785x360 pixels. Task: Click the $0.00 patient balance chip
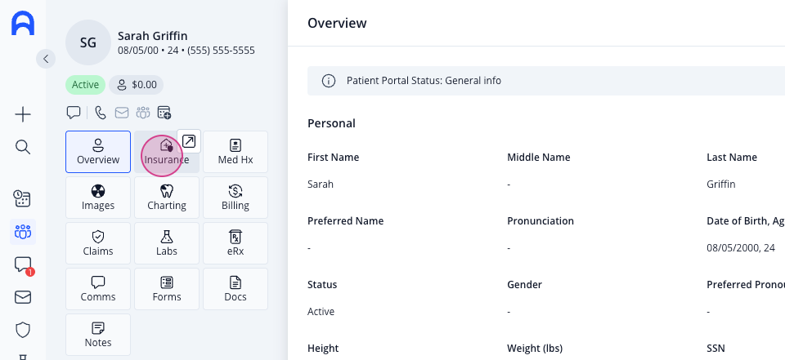click(x=137, y=85)
